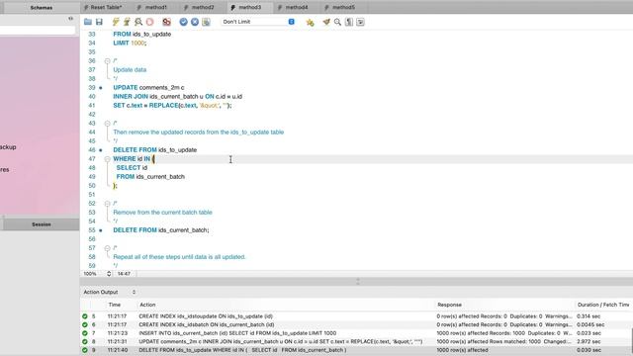Place cursor on UPDATE comments_2m c line
The height and width of the screenshot is (356, 633).
[148, 88]
